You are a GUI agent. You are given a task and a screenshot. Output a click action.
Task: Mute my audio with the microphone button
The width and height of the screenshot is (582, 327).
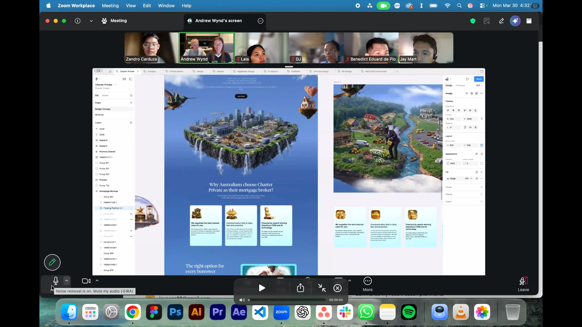tap(55, 281)
